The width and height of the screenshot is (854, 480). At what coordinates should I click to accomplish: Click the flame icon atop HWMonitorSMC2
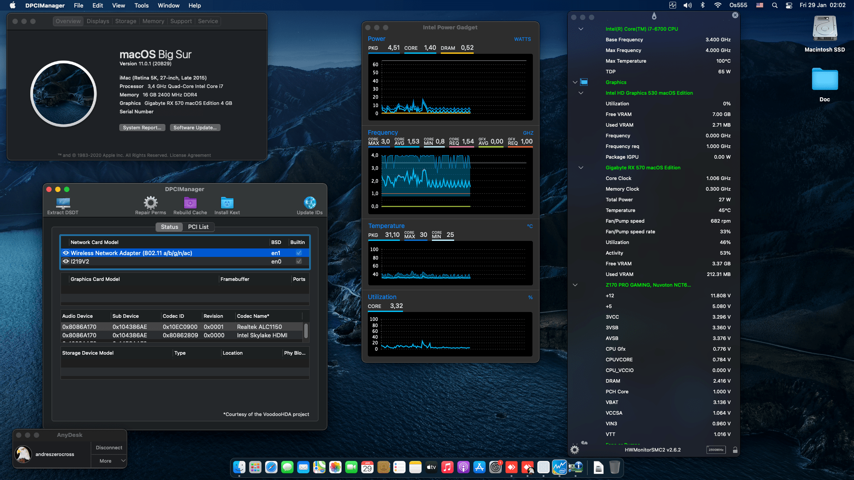[x=654, y=16]
